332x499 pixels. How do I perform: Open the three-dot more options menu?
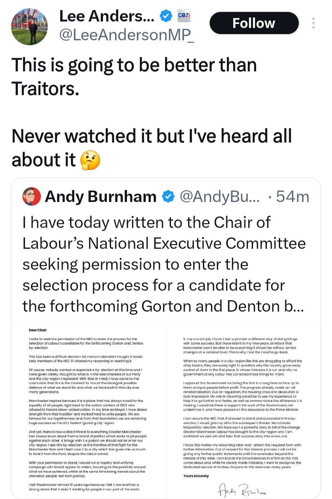coord(313,23)
